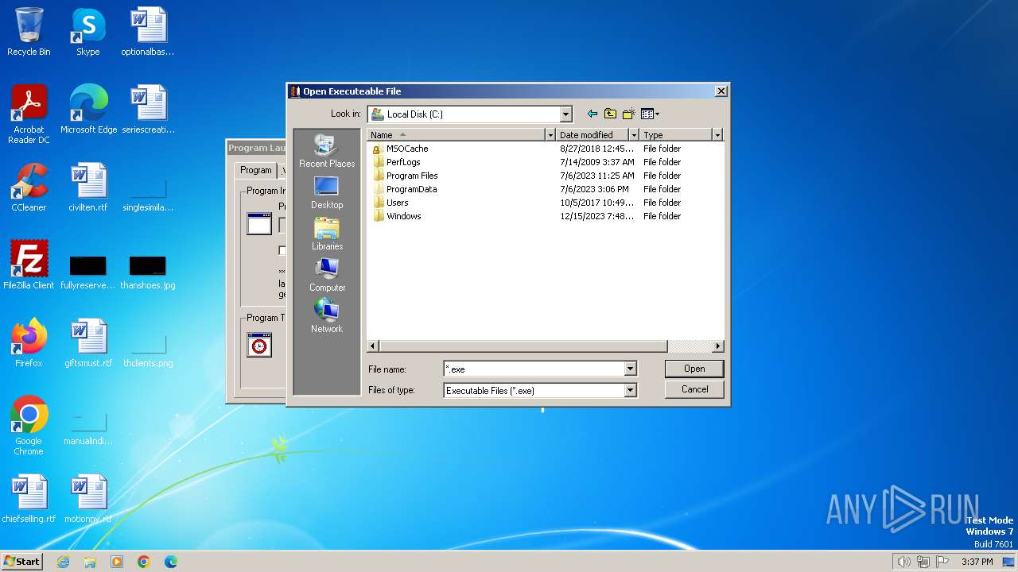Open Google Chrome desktop shortcut
The image size is (1018, 572).
pos(29,426)
